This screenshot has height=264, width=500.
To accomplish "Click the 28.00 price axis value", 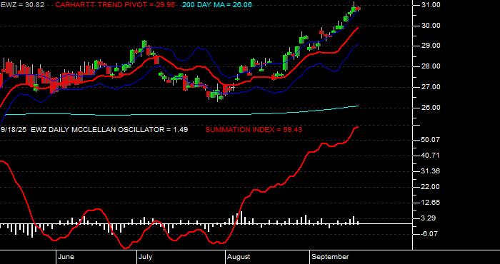I will click(x=431, y=66).
